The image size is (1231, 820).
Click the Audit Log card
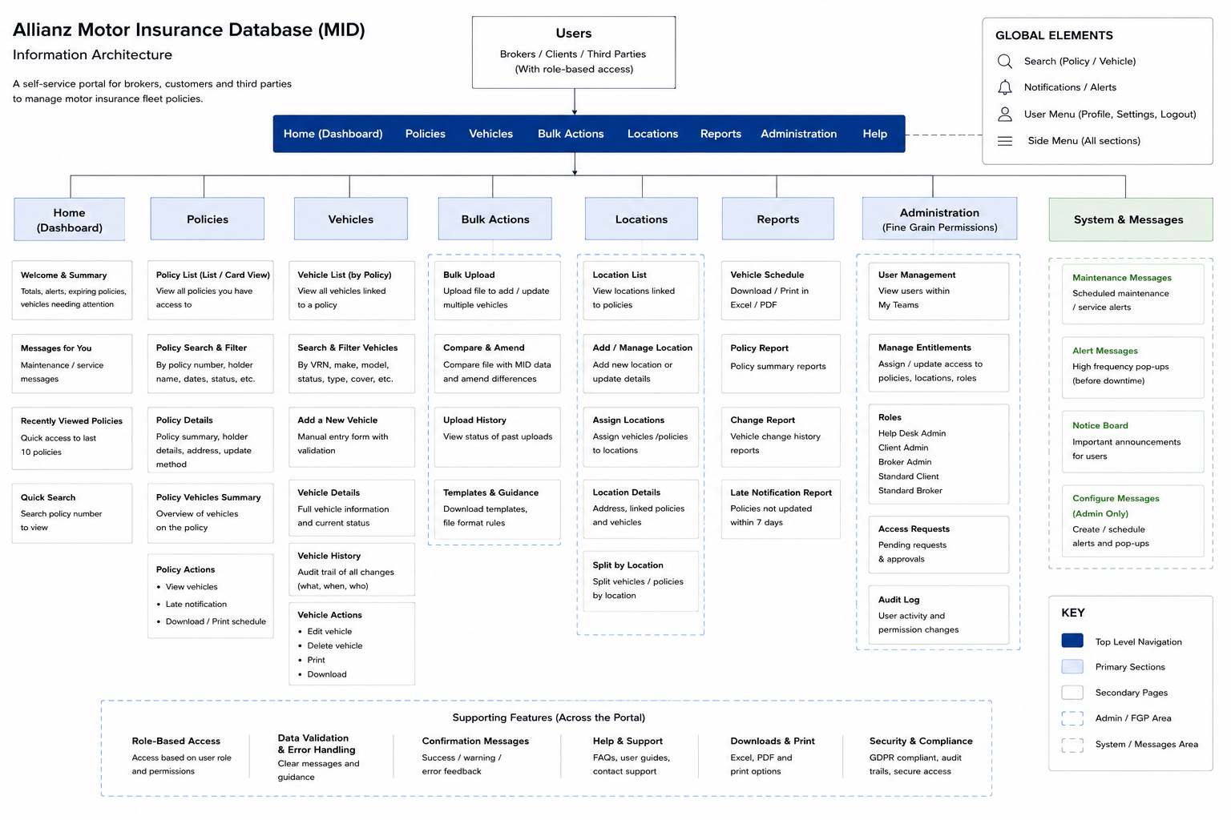938,614
